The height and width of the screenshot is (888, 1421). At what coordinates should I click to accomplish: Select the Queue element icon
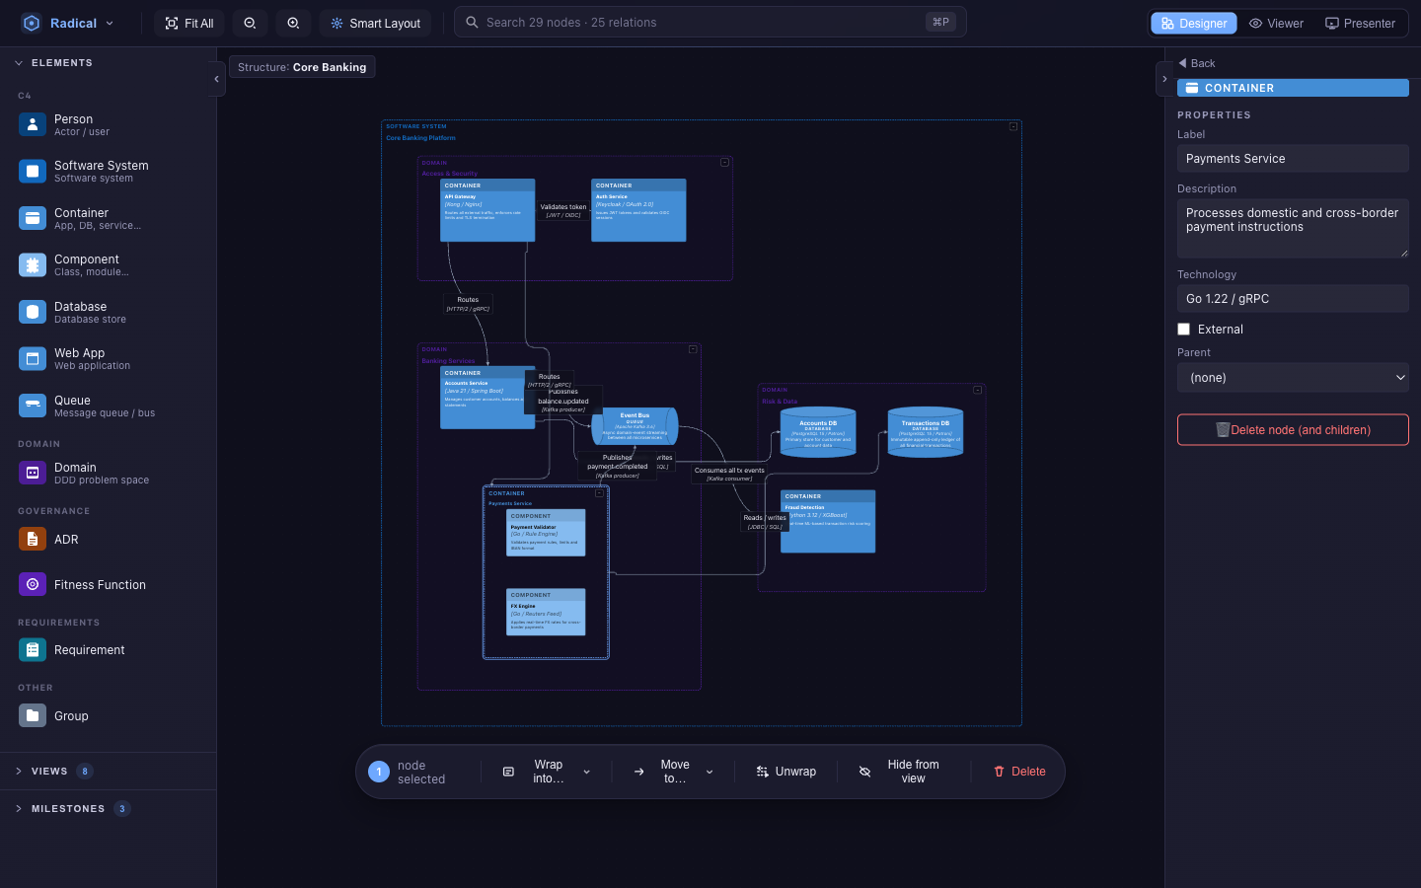pyautogui.click(x=33, y=406)
